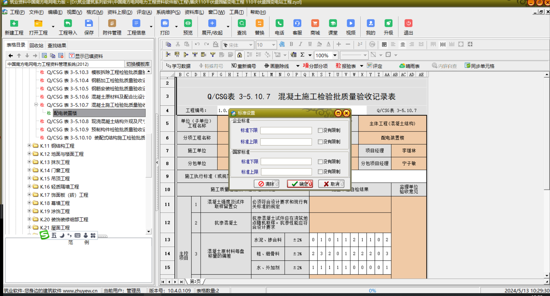The height and width of the screenshot is (296, 550).
Task: Open the 打开工程 dropdown arrow
Action: (x=53, y=26)
